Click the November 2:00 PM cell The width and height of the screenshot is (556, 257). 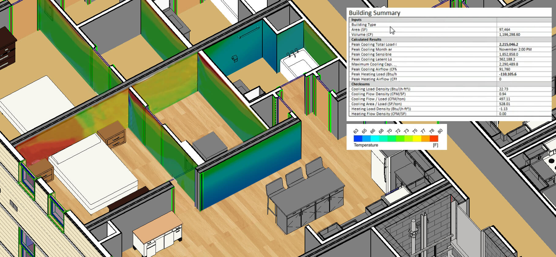point(515,49)
